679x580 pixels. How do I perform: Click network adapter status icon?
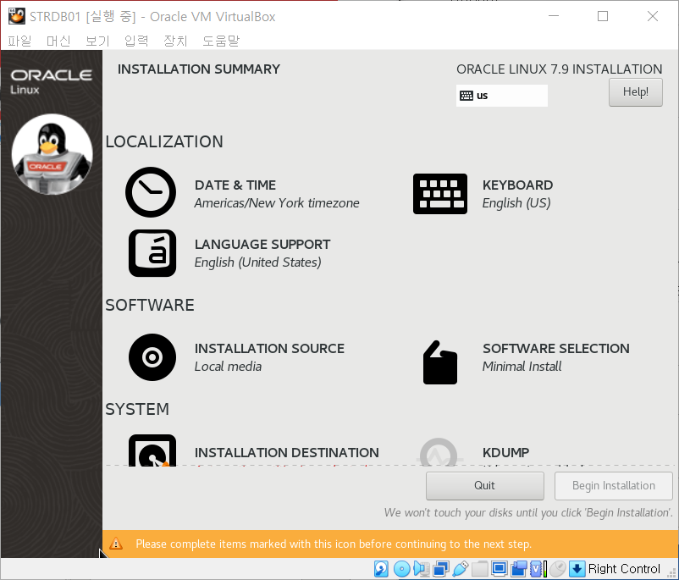(441, 569)
